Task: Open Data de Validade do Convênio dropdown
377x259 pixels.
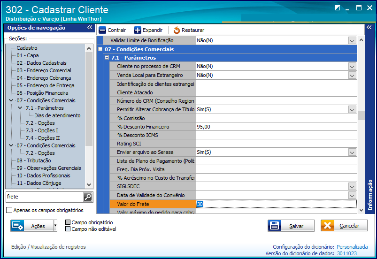Action: tap(352, 195)
